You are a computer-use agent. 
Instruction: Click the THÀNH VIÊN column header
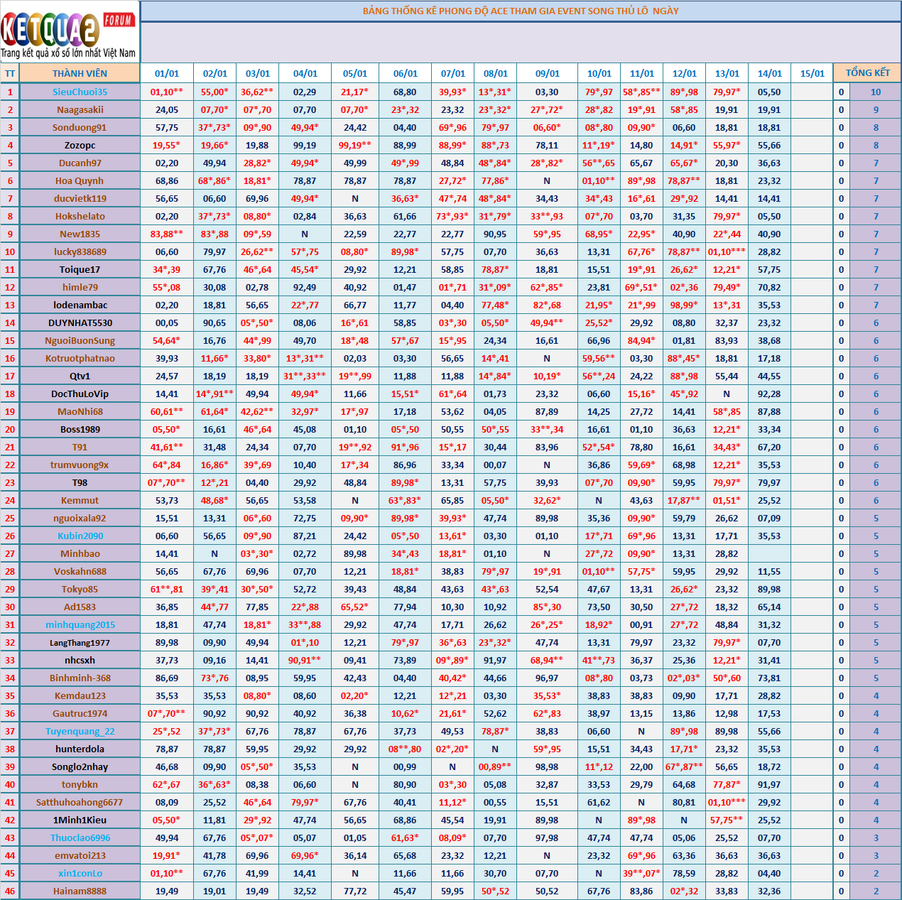coord(80,73)
